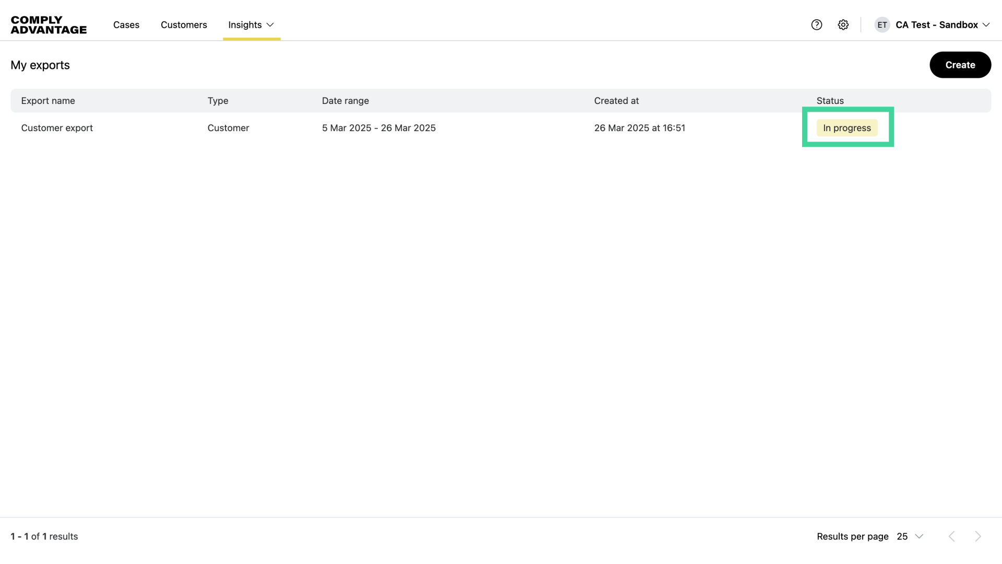Click the In progress status badge
Viewport: 1002px width, 564px height.
[x=846, y=128]
